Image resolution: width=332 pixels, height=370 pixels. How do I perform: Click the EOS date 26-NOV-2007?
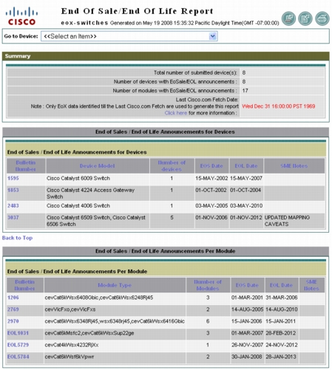pos(247,345)
